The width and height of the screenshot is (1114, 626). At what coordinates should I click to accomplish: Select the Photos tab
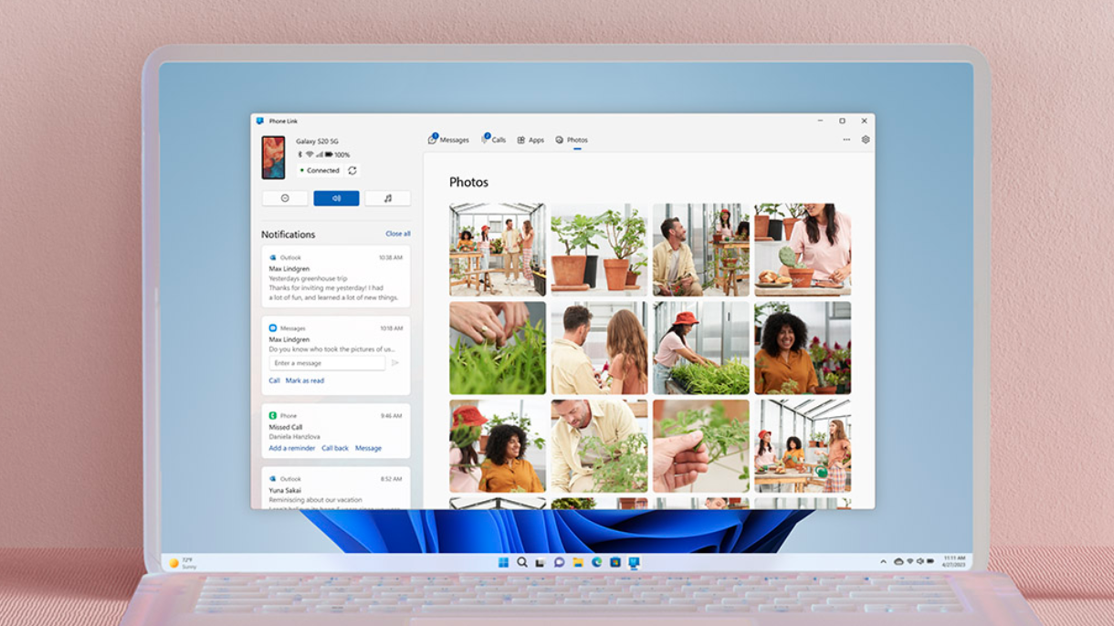click(x=572, y=140)
